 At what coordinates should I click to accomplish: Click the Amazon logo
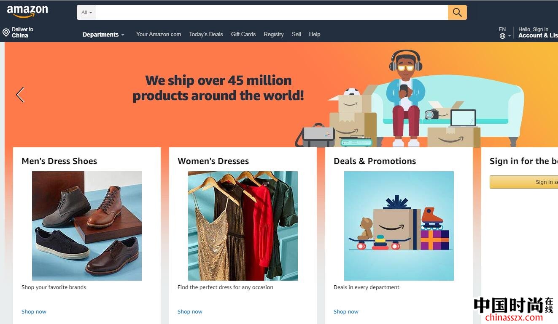[27, 11]
